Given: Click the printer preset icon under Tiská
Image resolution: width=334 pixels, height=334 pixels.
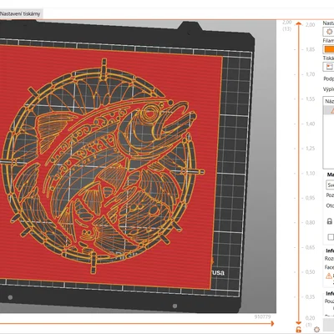Looking at the screenshot, I should (329, 67).
